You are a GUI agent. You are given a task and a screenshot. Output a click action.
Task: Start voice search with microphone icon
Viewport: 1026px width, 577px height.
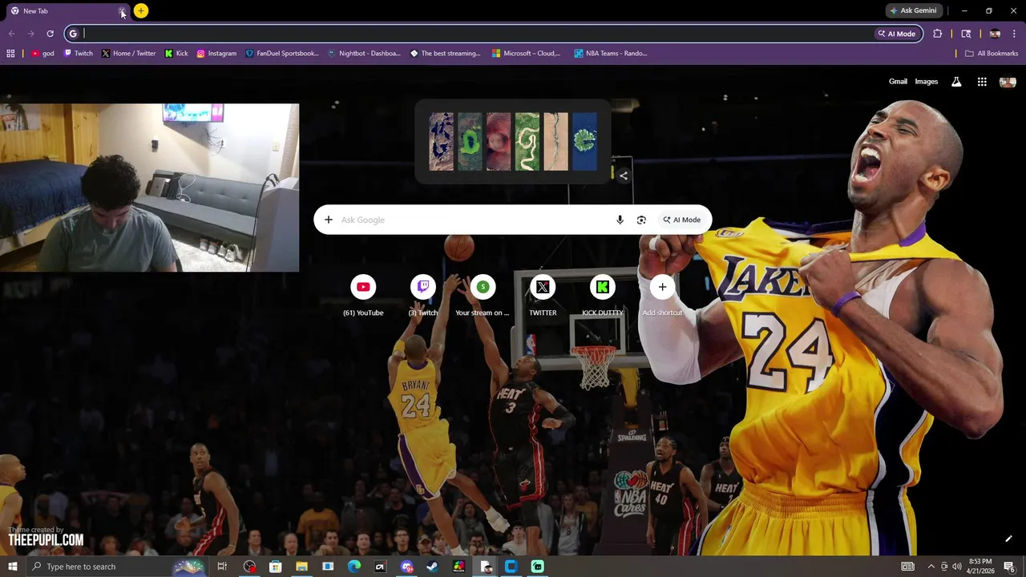620,220
